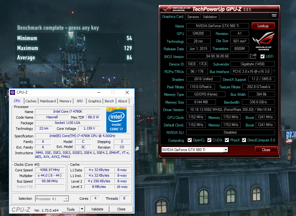Open the Mainboard tab in CPU-Z
Viewport: 296px width, 216px height.
pyautogui.click(x=48, y=101)
